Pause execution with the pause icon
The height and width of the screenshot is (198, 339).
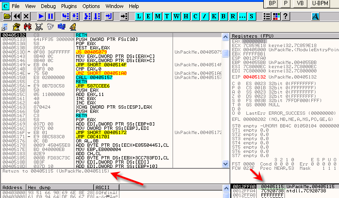[50, 16]
